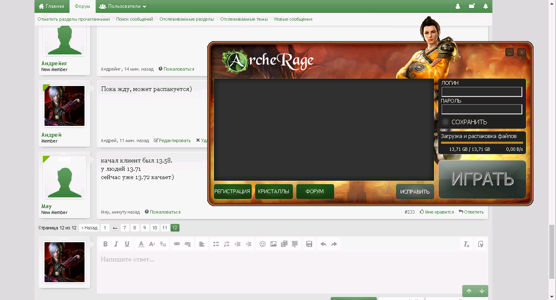Viewport: 556px width, 300px height.
Task: Open the text color picker in editor
Action: [141, 244]
